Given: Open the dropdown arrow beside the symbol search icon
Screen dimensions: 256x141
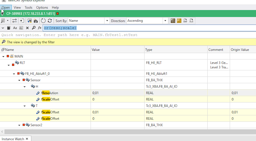Looking at the screenshot, I should click(x=8, y=21).
